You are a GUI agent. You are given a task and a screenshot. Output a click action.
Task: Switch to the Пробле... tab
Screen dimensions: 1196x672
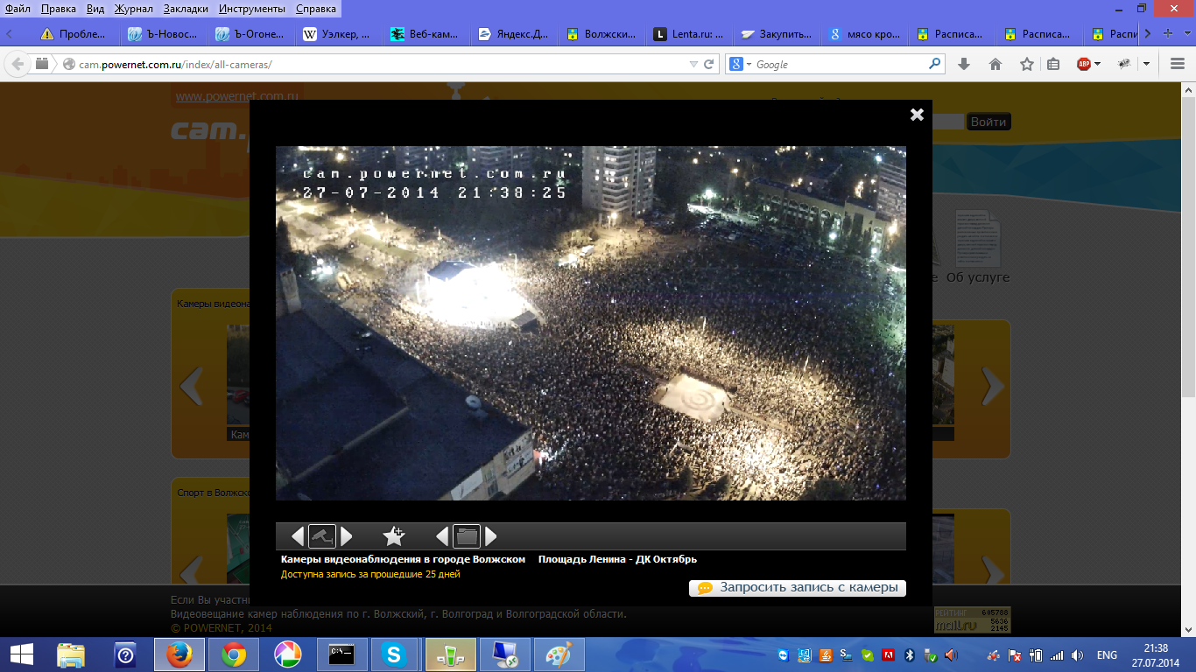tap(74, 35)
